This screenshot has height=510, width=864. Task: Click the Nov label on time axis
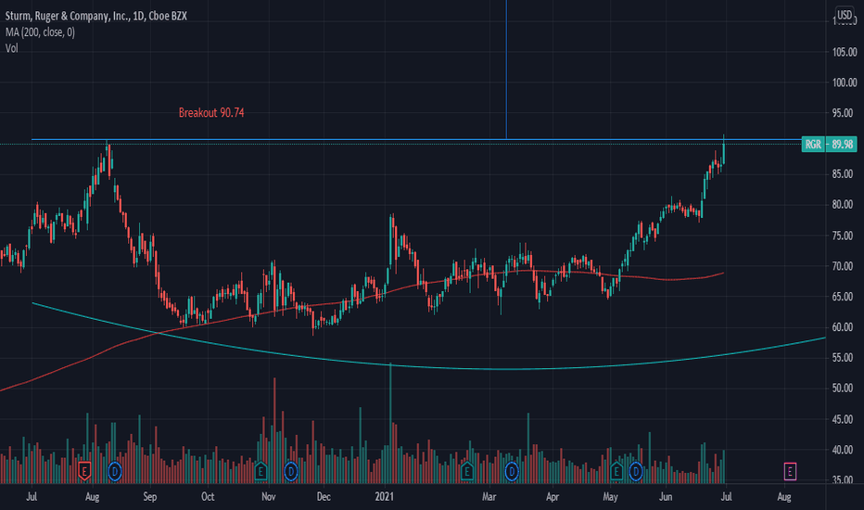click(268, 497)
